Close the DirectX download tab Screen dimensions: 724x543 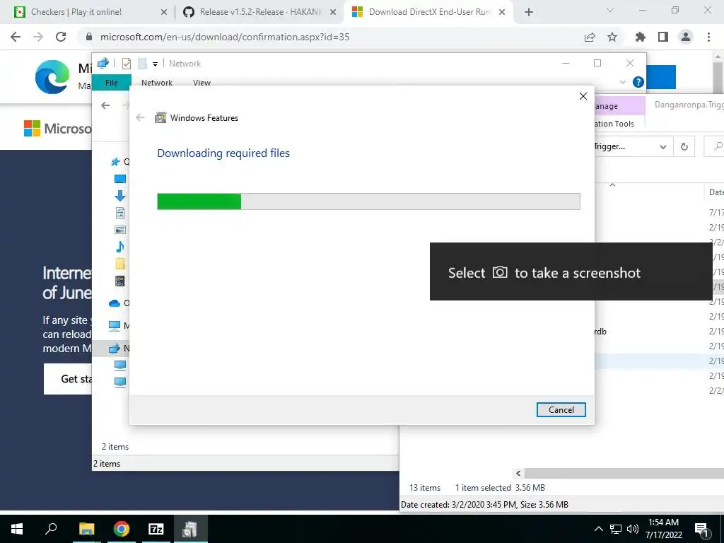point(502,13)
